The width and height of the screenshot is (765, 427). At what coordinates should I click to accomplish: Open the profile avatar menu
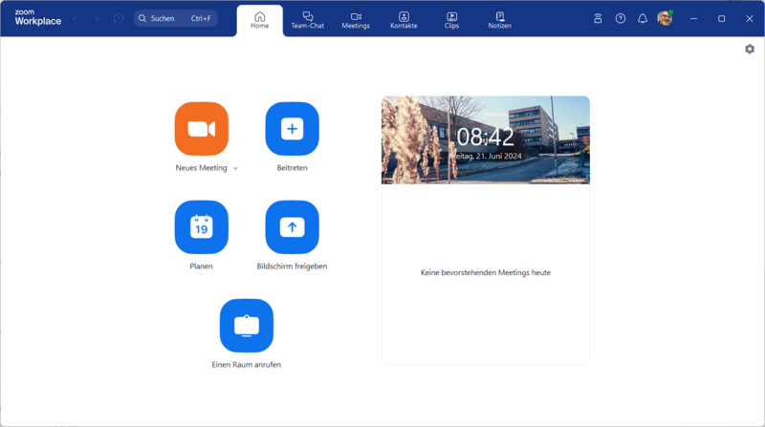click(665, 18)
